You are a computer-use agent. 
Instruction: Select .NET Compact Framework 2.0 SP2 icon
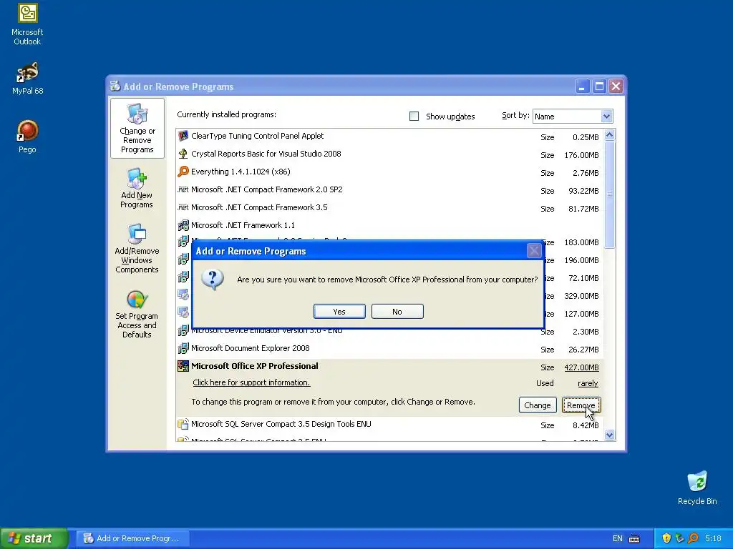click(183, 189)
